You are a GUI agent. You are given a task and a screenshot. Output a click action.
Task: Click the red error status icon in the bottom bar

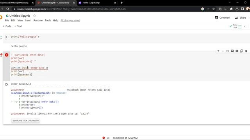click(x=104, y=138)
